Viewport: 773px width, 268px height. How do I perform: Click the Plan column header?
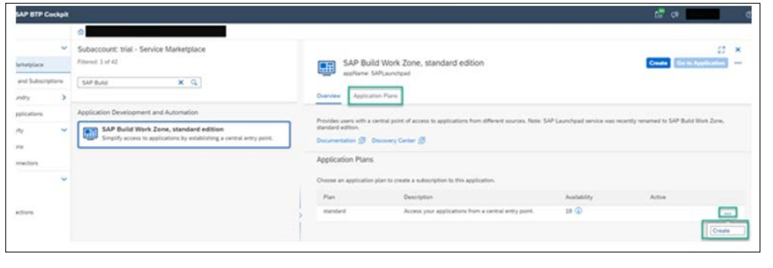328,197
